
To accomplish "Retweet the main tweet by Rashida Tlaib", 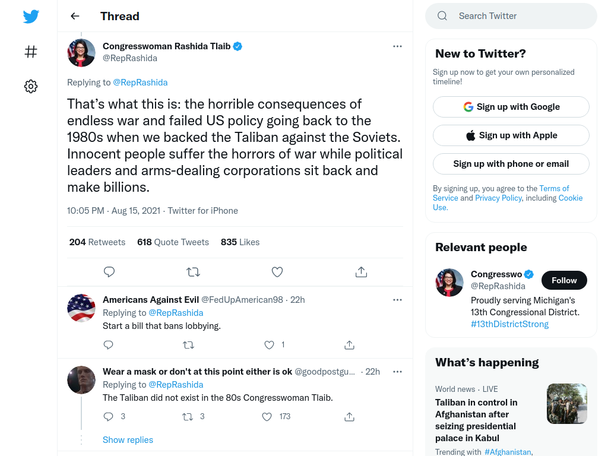I will [193, 272].
